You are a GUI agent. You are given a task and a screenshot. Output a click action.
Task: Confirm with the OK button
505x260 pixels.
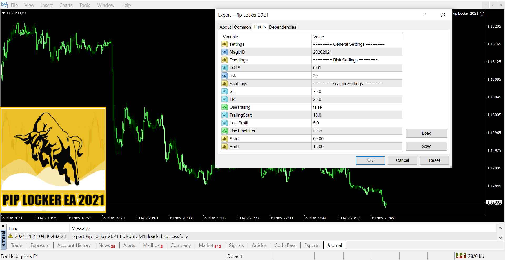(370, 160)
